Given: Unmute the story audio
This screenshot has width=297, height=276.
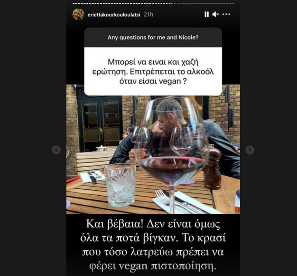Looking at the screenshot, I should point(215,14).
